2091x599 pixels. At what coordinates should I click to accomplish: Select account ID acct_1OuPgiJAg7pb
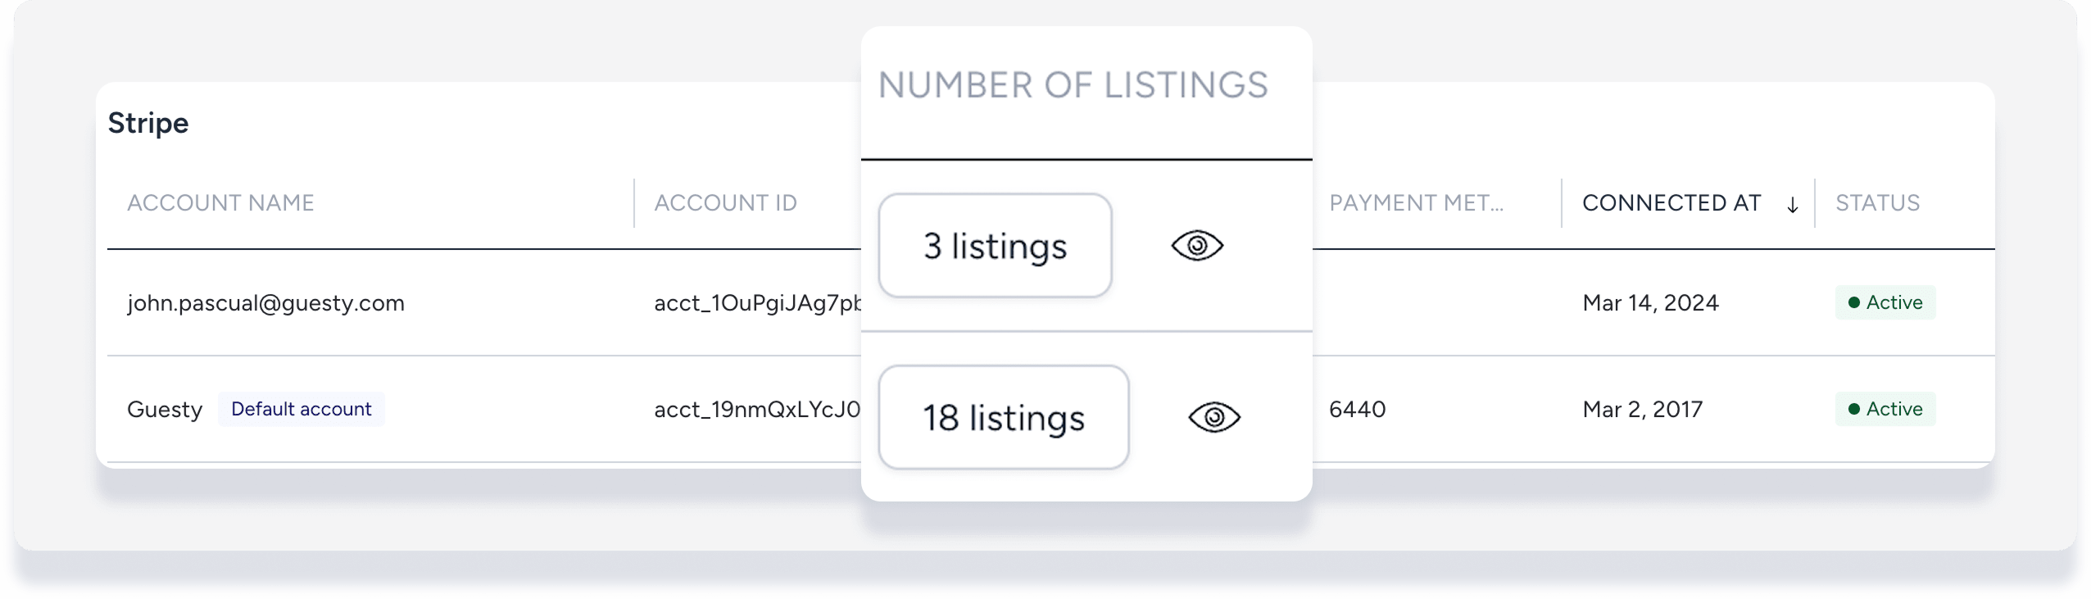[x=757, y=303]
